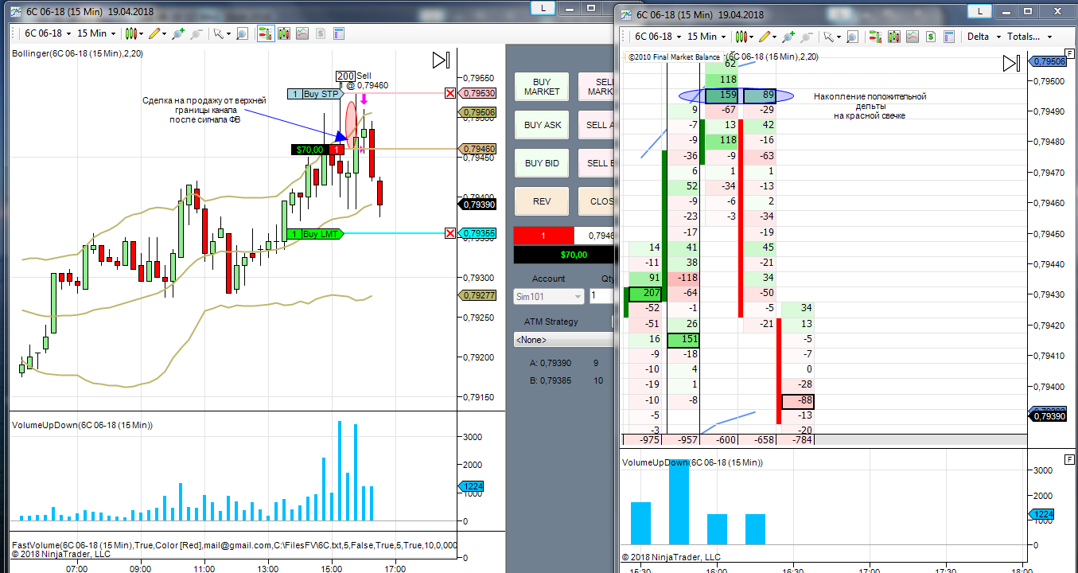This screenshot has height=573, width=1078.
Task: Expand the Delta dropdown in right chart toolbar
Action: tap(983, 36)
